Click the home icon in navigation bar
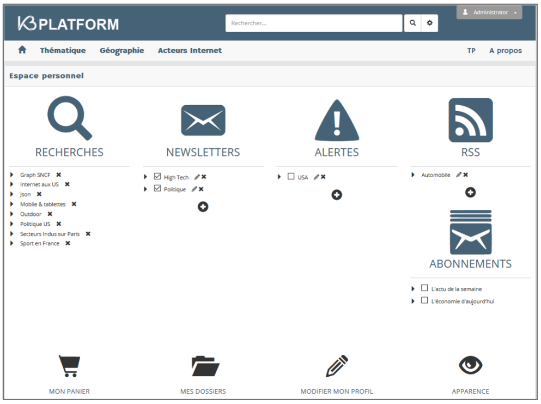The width and height of the screenshot is (541, 404). (22, 50)
